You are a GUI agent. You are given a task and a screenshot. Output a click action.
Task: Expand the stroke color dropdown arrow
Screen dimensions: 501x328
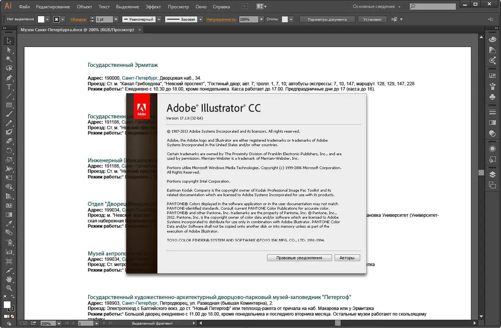(63, 19)
